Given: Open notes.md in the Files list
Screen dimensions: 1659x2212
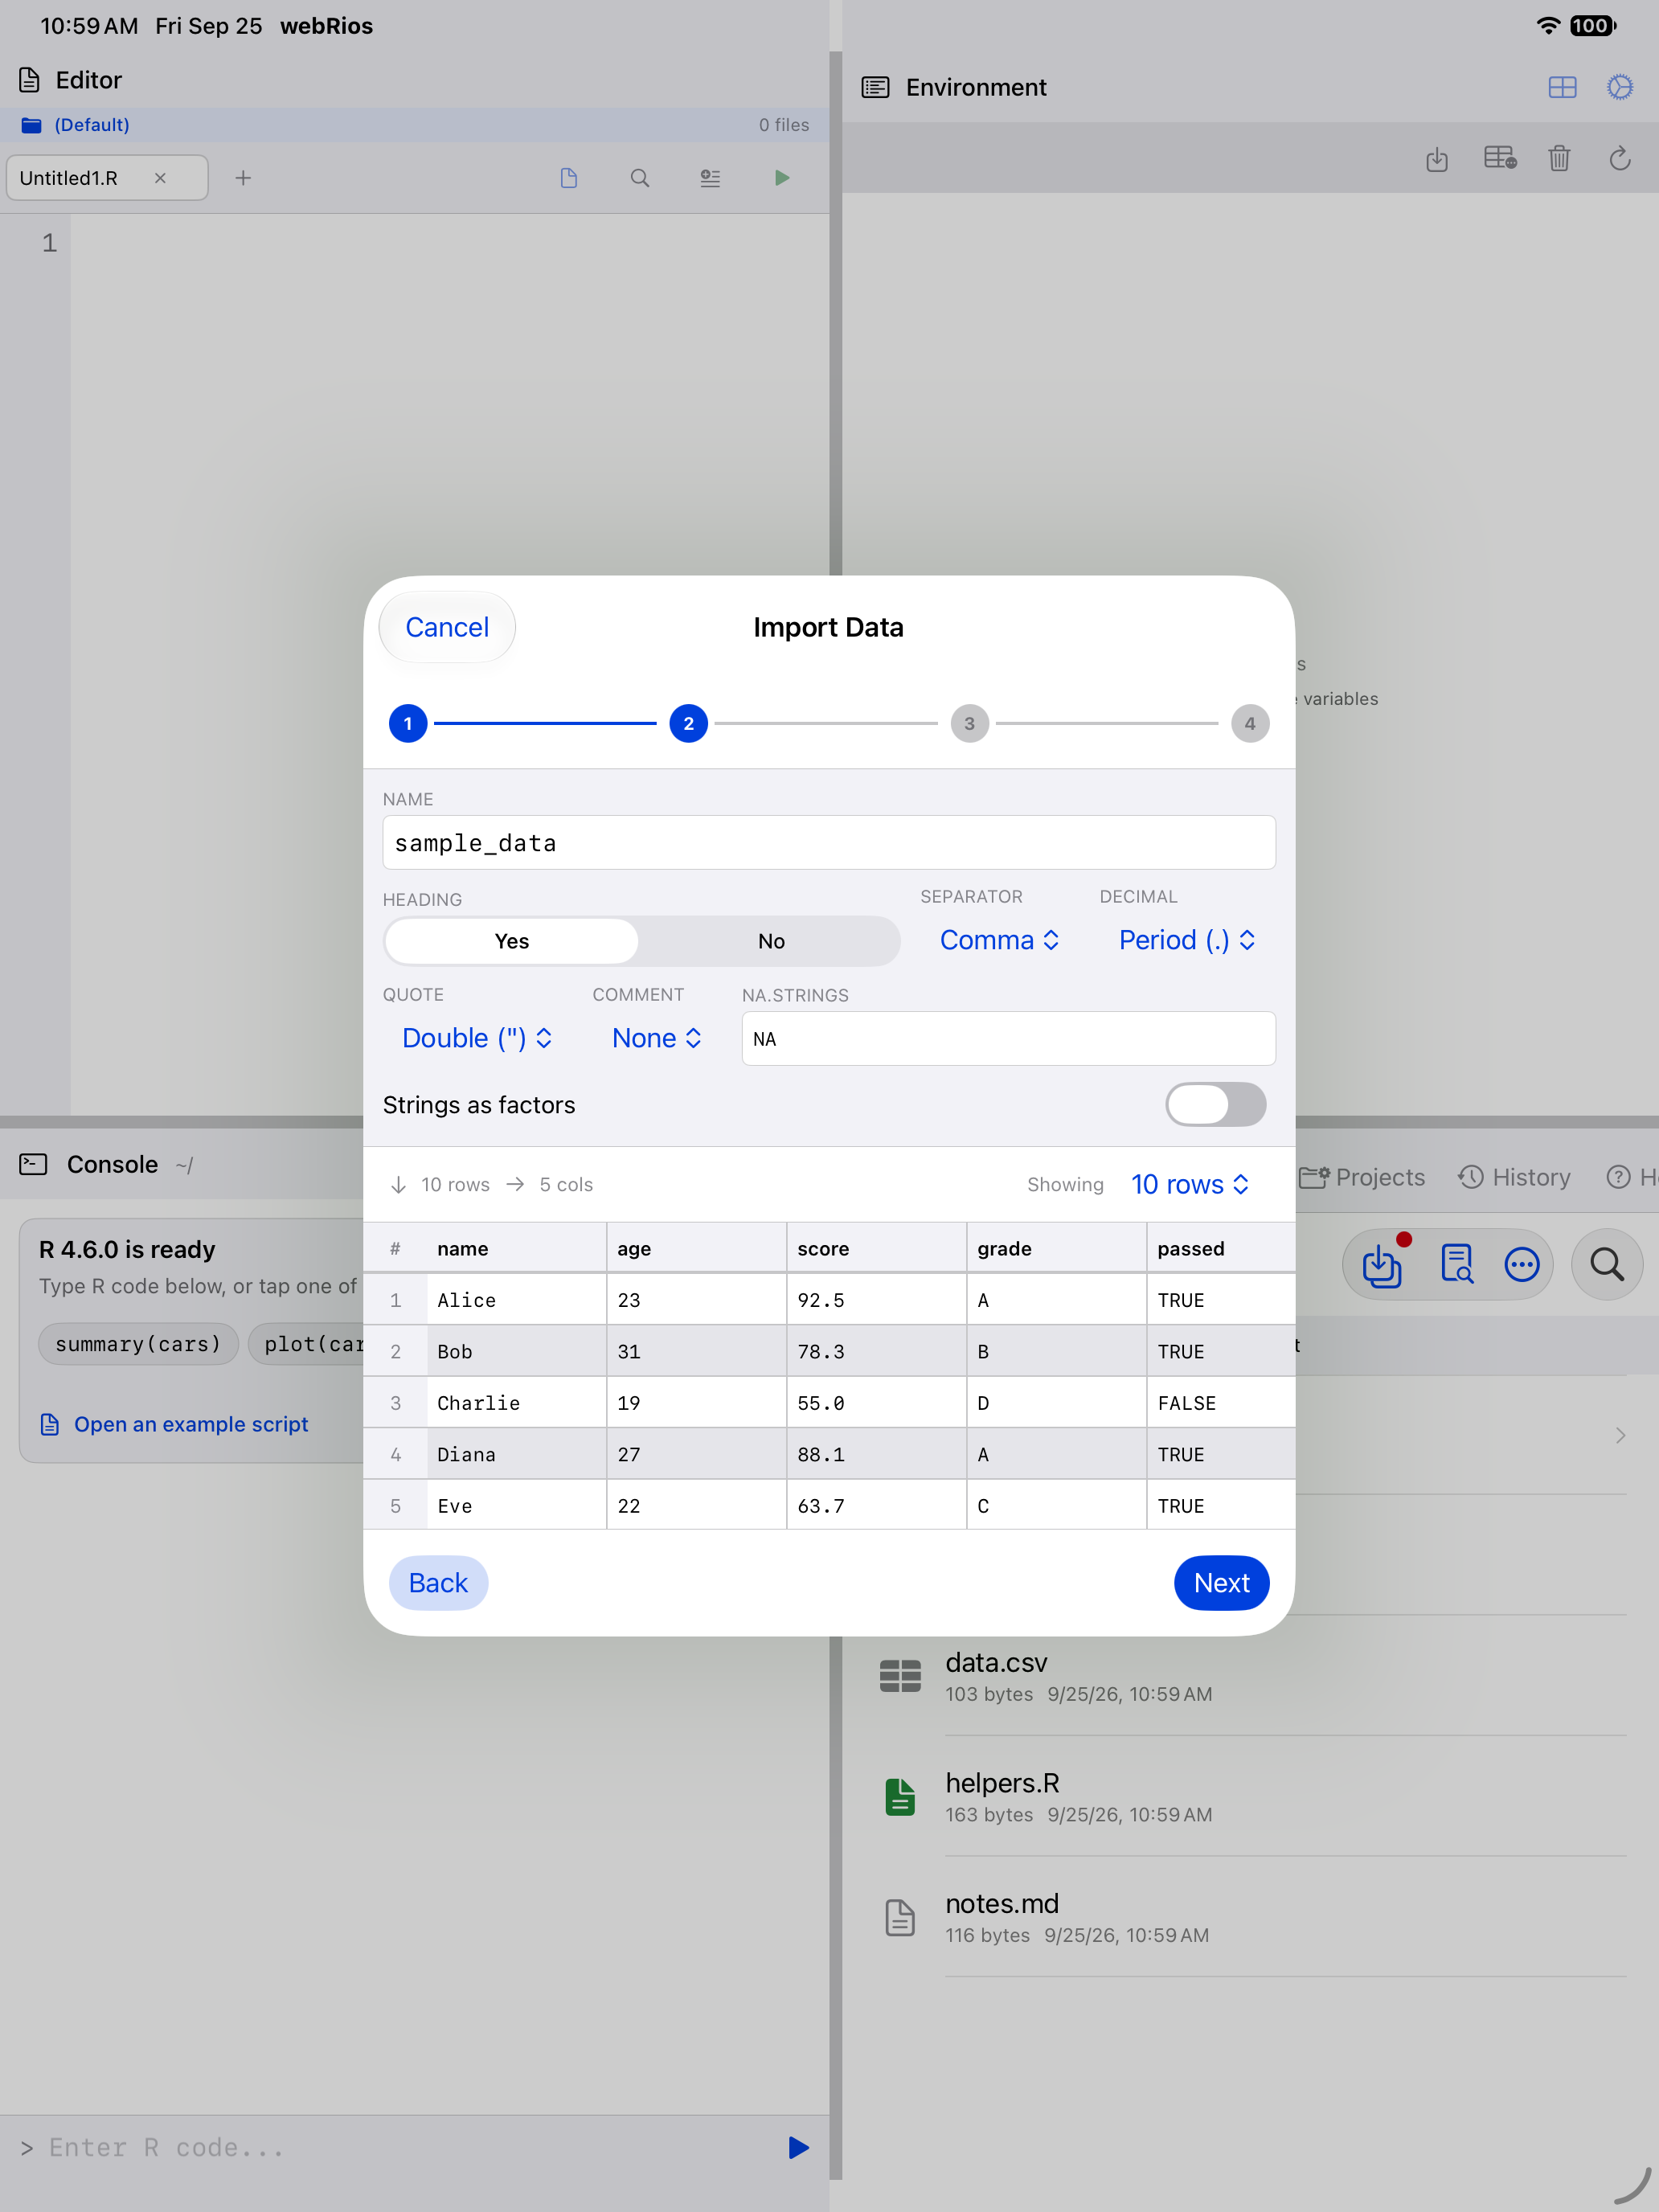Looking at the screenshot, I should pyautogui.click(x=1251, y=1917).
